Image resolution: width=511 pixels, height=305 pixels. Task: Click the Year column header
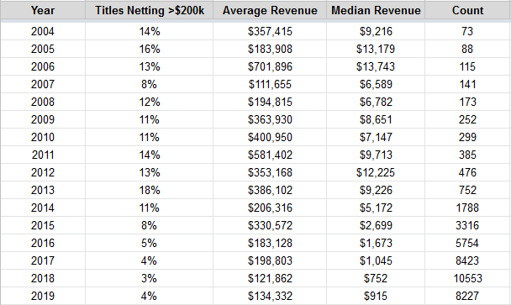coord(43,10)
